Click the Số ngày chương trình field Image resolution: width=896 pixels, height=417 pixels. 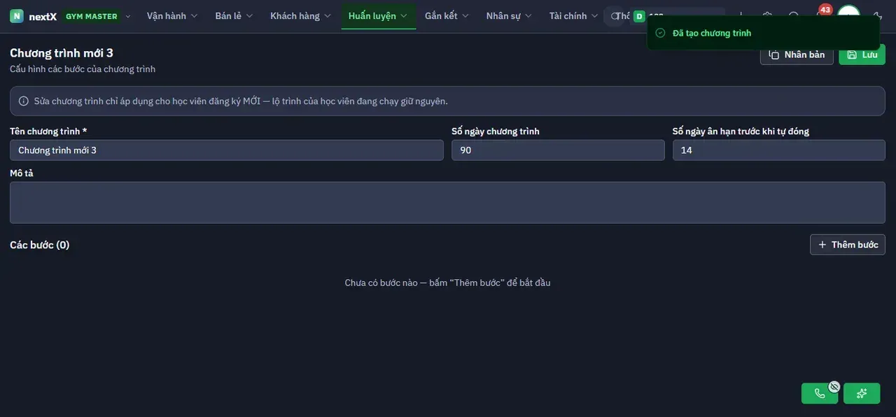click(x=558, y=150)
